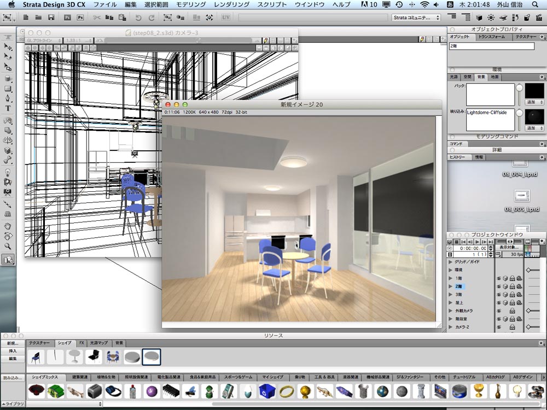Image resolution: width=547 pixels, height=410 pixels.
Task: Click the gear icon in top-right toolbar
Action: [491, 17]
